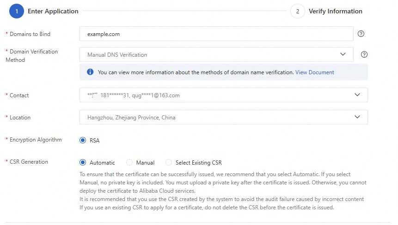Viewport: 398px width, 225px height.
Task: Click help icon beside Domain Verification Method dropdown
Action: (364, 54)
